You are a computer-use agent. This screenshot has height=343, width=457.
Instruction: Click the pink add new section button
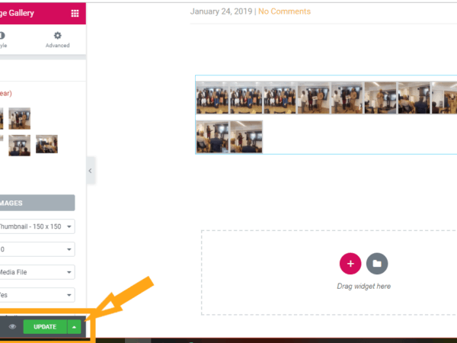[x=350, y=264]
